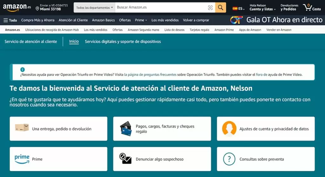
Task: Open Amazon Basics menu item
Action: tap(103, 20)
